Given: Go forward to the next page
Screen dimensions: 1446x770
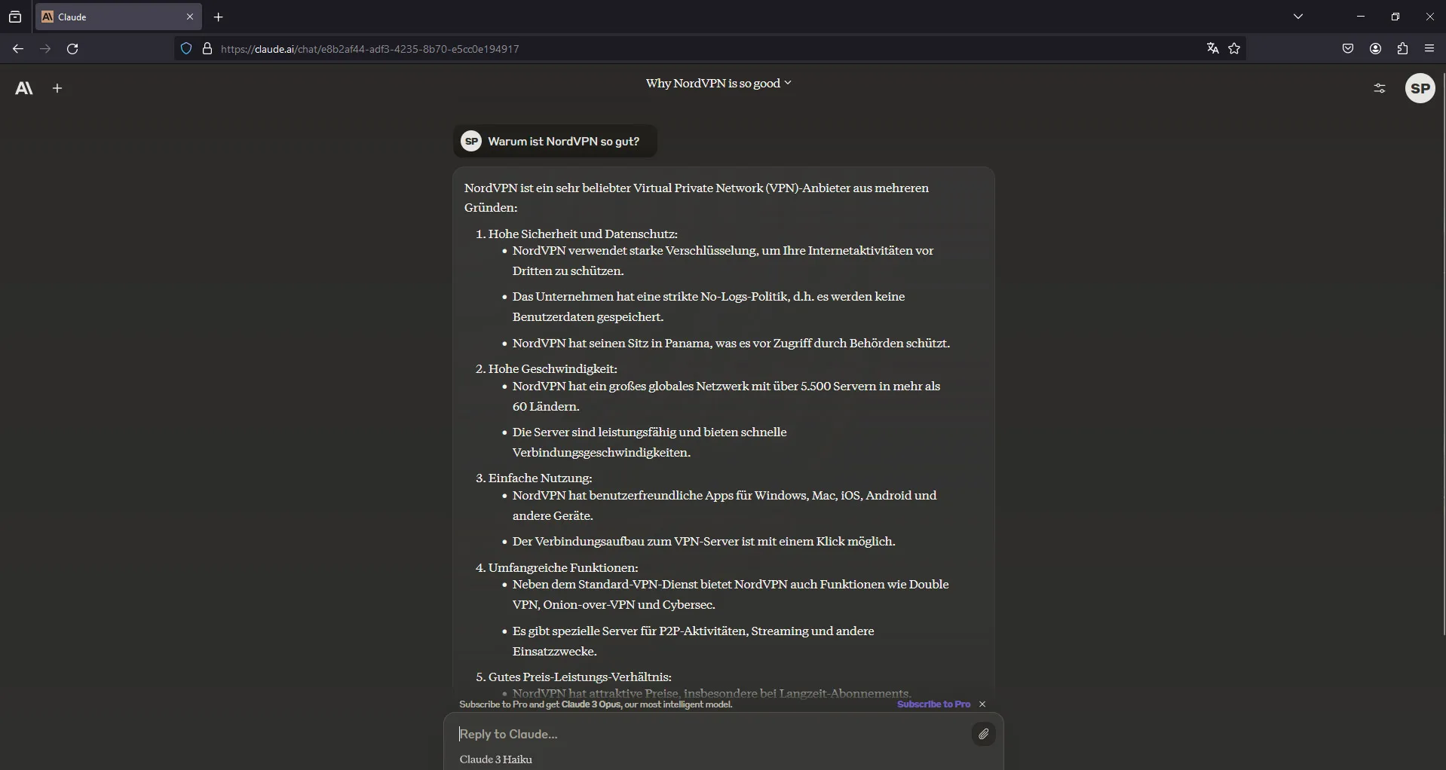Looking at the screenshot, I should (45, 49).
